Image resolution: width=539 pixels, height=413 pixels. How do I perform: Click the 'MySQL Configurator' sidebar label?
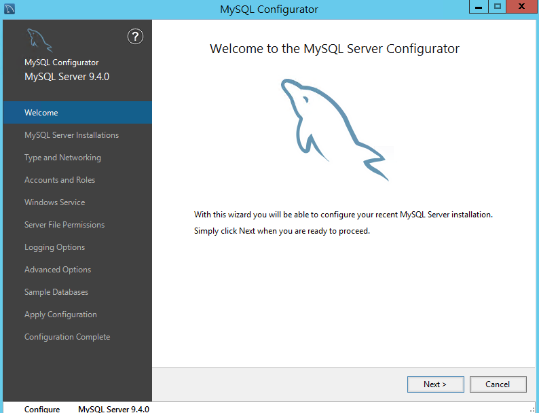62,62
